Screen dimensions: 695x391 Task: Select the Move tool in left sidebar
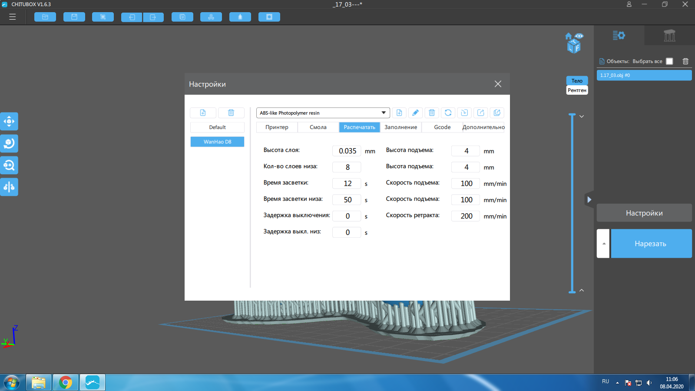point(9,122)
